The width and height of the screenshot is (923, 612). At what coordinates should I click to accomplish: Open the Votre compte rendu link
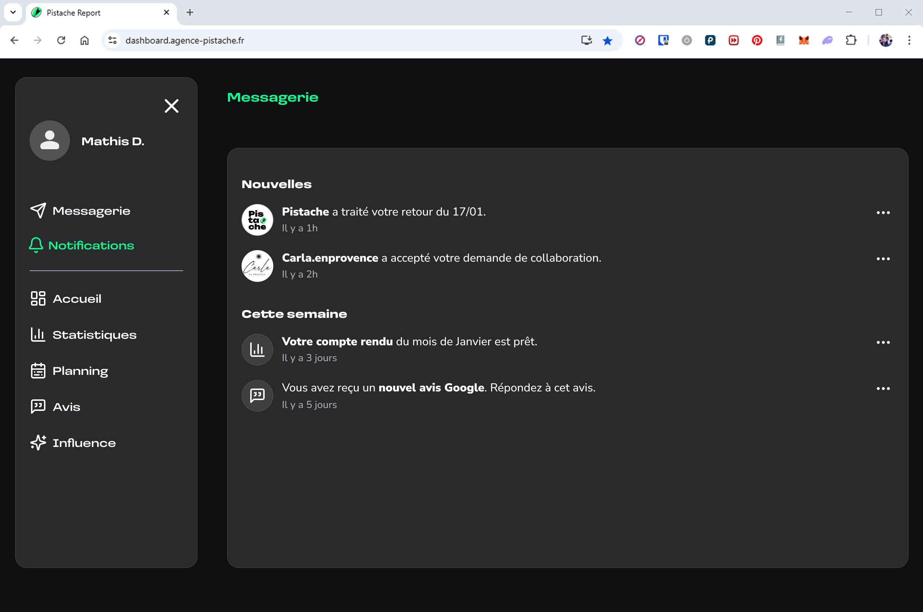[337, 342]
